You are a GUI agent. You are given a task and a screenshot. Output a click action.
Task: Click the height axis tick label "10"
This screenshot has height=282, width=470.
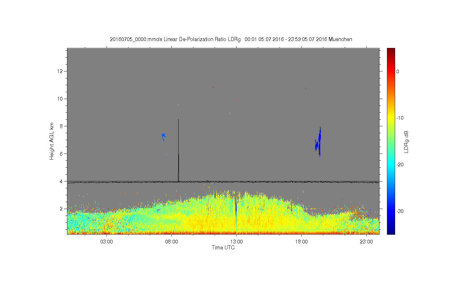pyautogui.click(x=60, y=99)
